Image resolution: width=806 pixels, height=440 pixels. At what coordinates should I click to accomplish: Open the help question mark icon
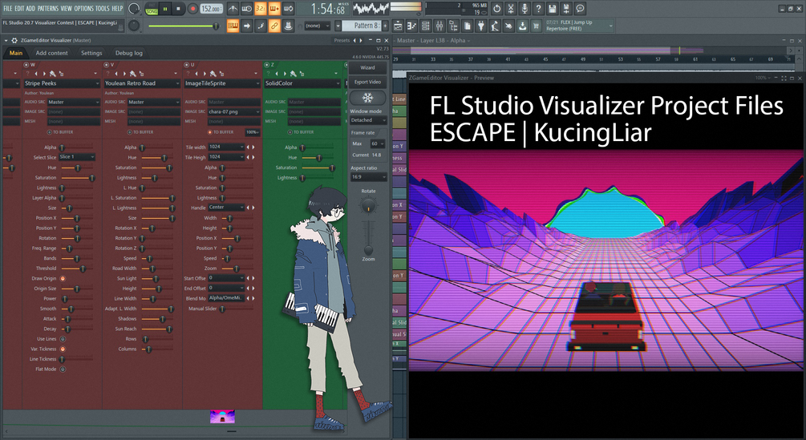(538, 9)
